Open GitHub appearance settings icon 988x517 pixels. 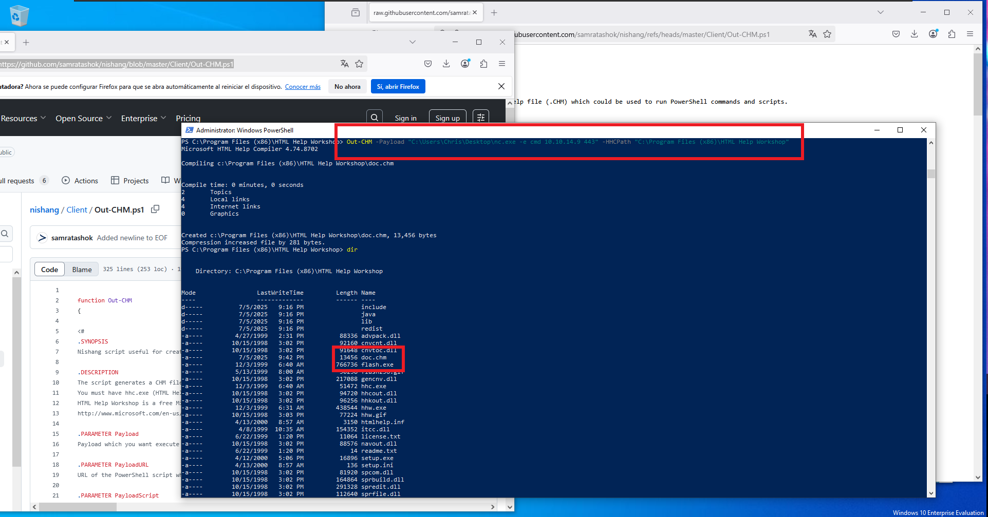click(481, 118)
